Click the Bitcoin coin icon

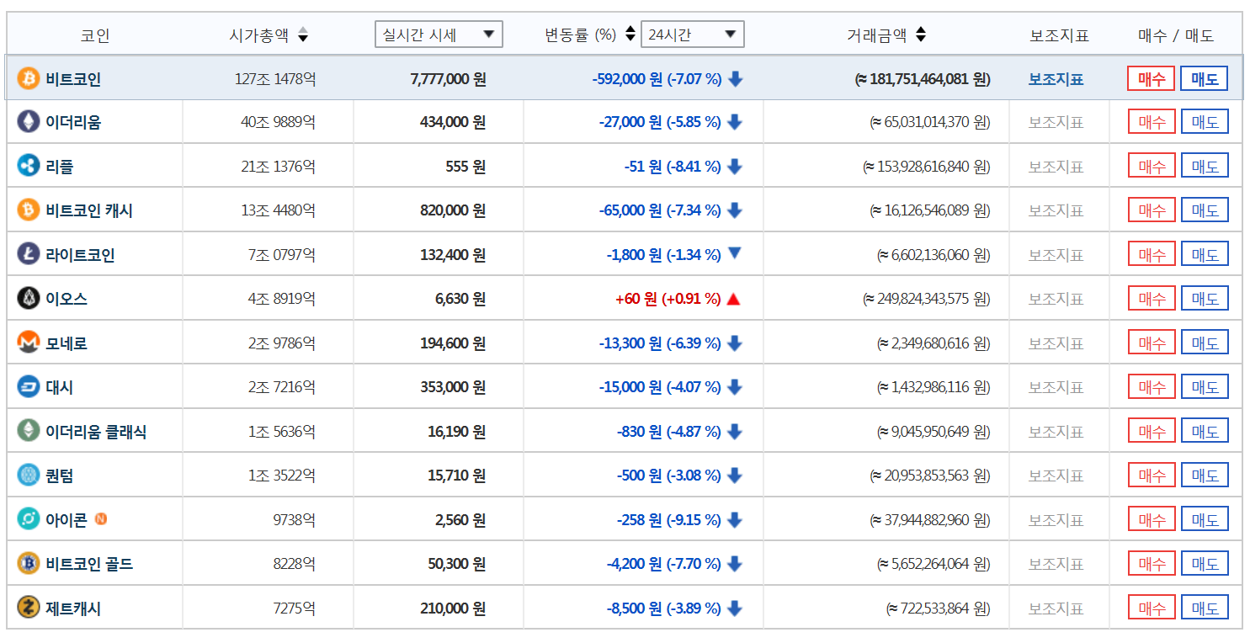click(x=27, y=77)
